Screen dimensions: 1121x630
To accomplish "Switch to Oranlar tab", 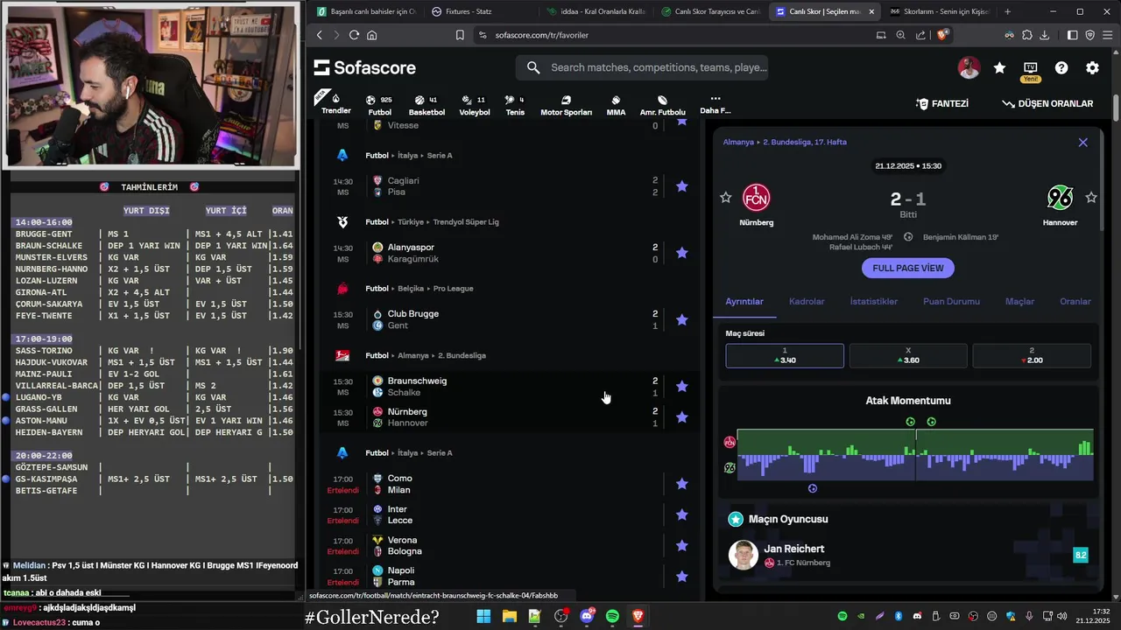I will coord(1075,301).
